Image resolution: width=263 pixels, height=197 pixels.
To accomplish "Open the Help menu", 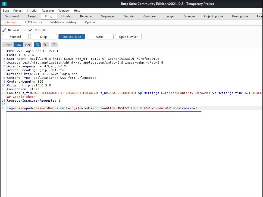I will point(77,11).
